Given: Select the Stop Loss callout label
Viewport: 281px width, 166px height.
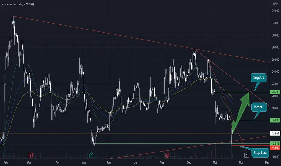Looking at the screenshot, I should (x=260, y=153).
